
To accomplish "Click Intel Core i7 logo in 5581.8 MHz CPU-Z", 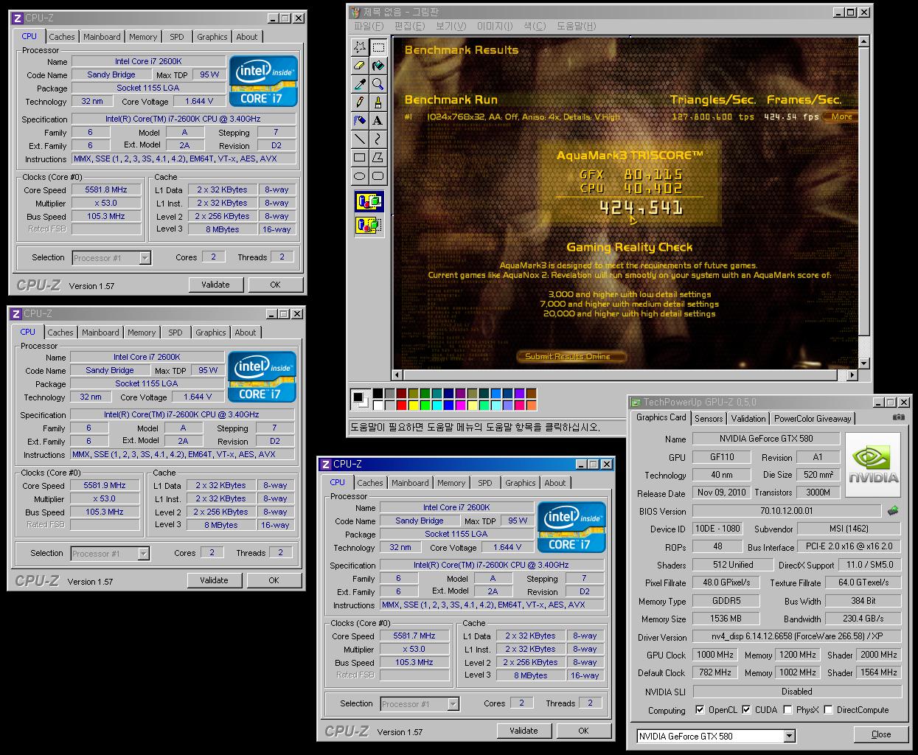I will pyautogui.click(x=263, y=81).
